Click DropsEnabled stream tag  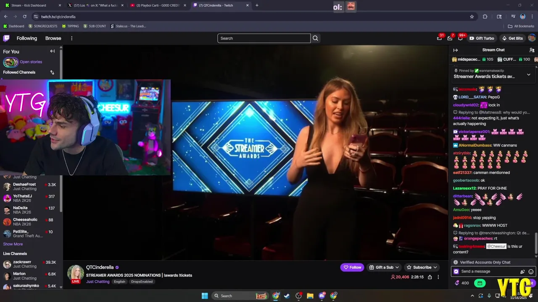(142, 281)
